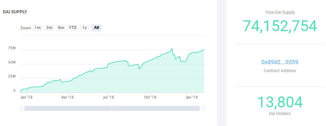Click the chart navigator left scroll arrow
The height and width of the screenshot is (126, 326).
[x=23, y=108]
